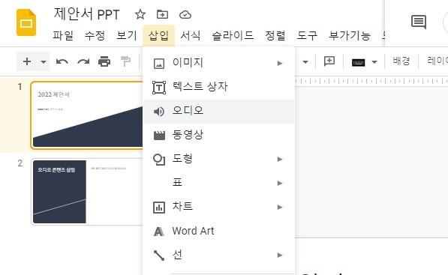The width and height of the screenshot is (448, 275).
Task: Click the add comment toolbar icon
Action: click(329, 61)
